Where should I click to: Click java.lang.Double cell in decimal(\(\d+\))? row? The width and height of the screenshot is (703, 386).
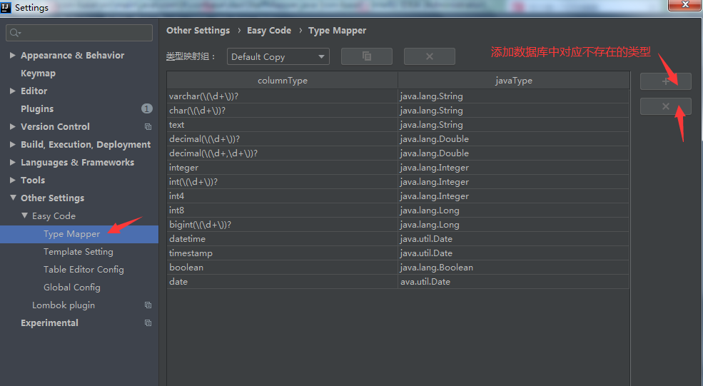pos(514,139)
